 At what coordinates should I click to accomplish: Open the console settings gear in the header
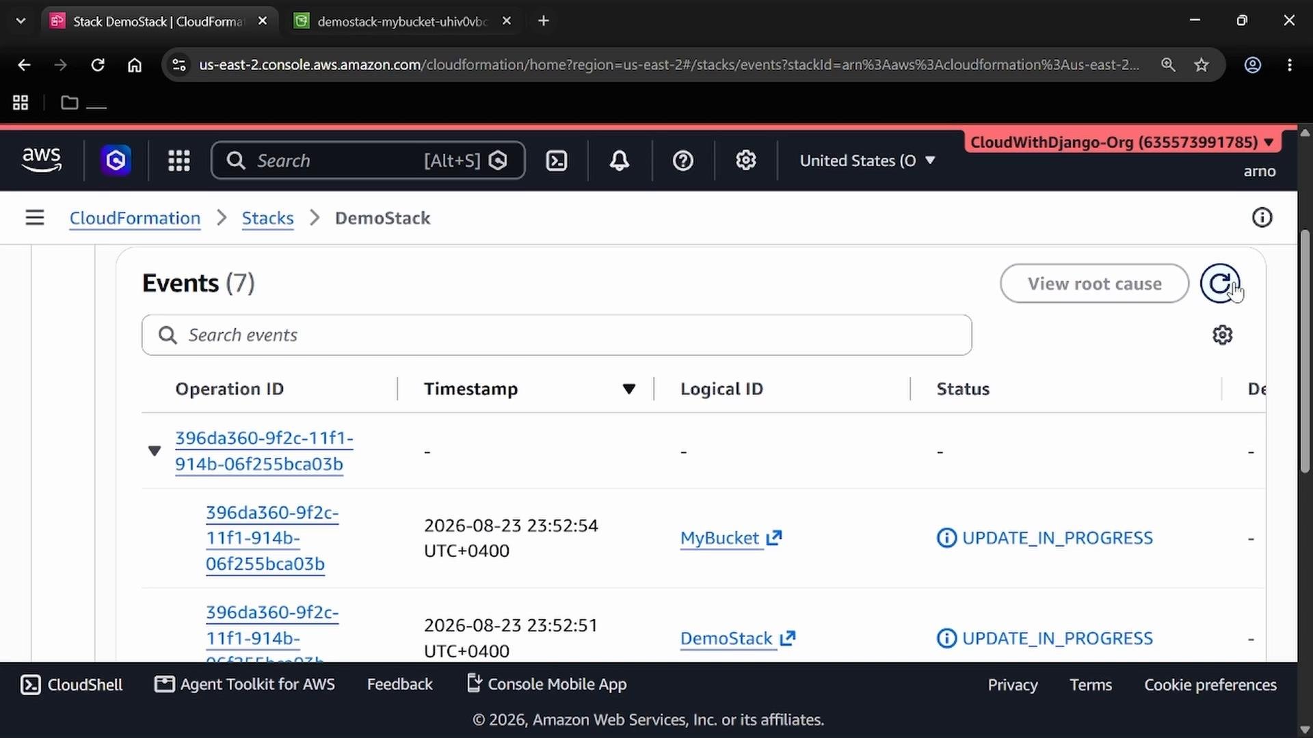(746, 161)
